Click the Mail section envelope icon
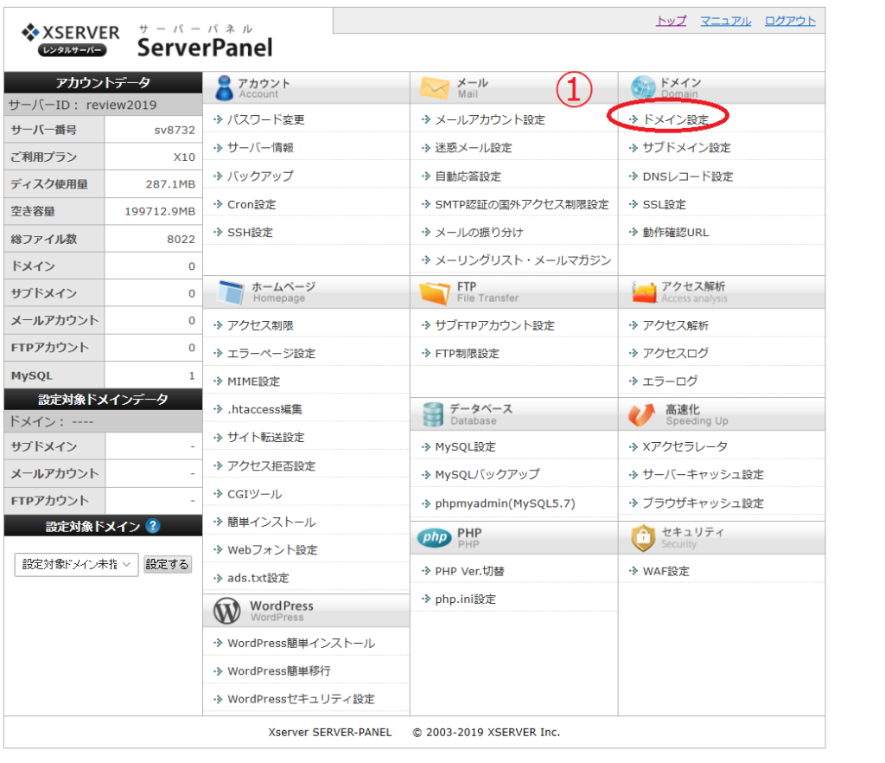 point(435,87)
